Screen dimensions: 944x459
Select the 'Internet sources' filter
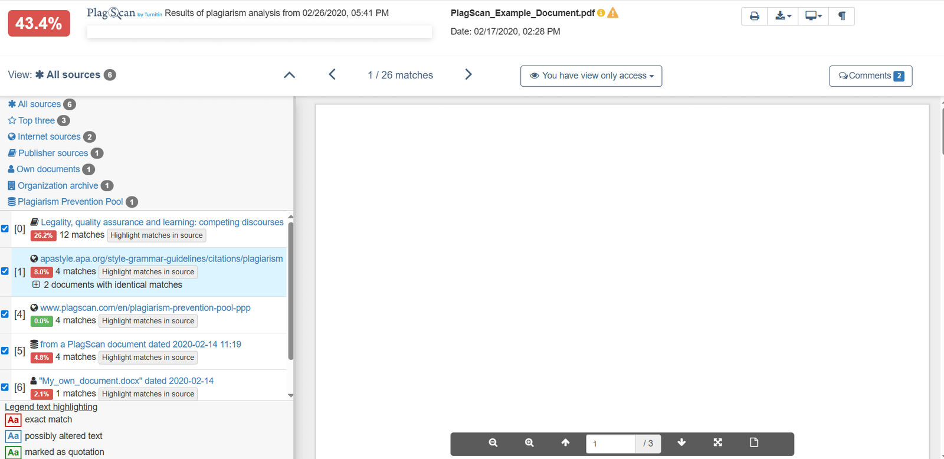point(49,136)
